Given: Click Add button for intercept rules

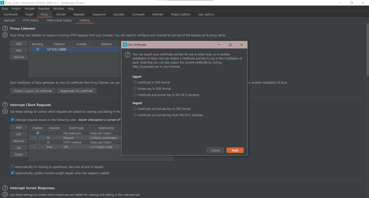Looking at the screenshot, I should (x=19, y=127).
